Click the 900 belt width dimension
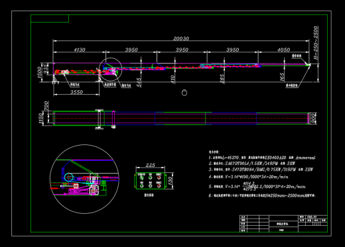345x247 pixels. coord(312,119)
